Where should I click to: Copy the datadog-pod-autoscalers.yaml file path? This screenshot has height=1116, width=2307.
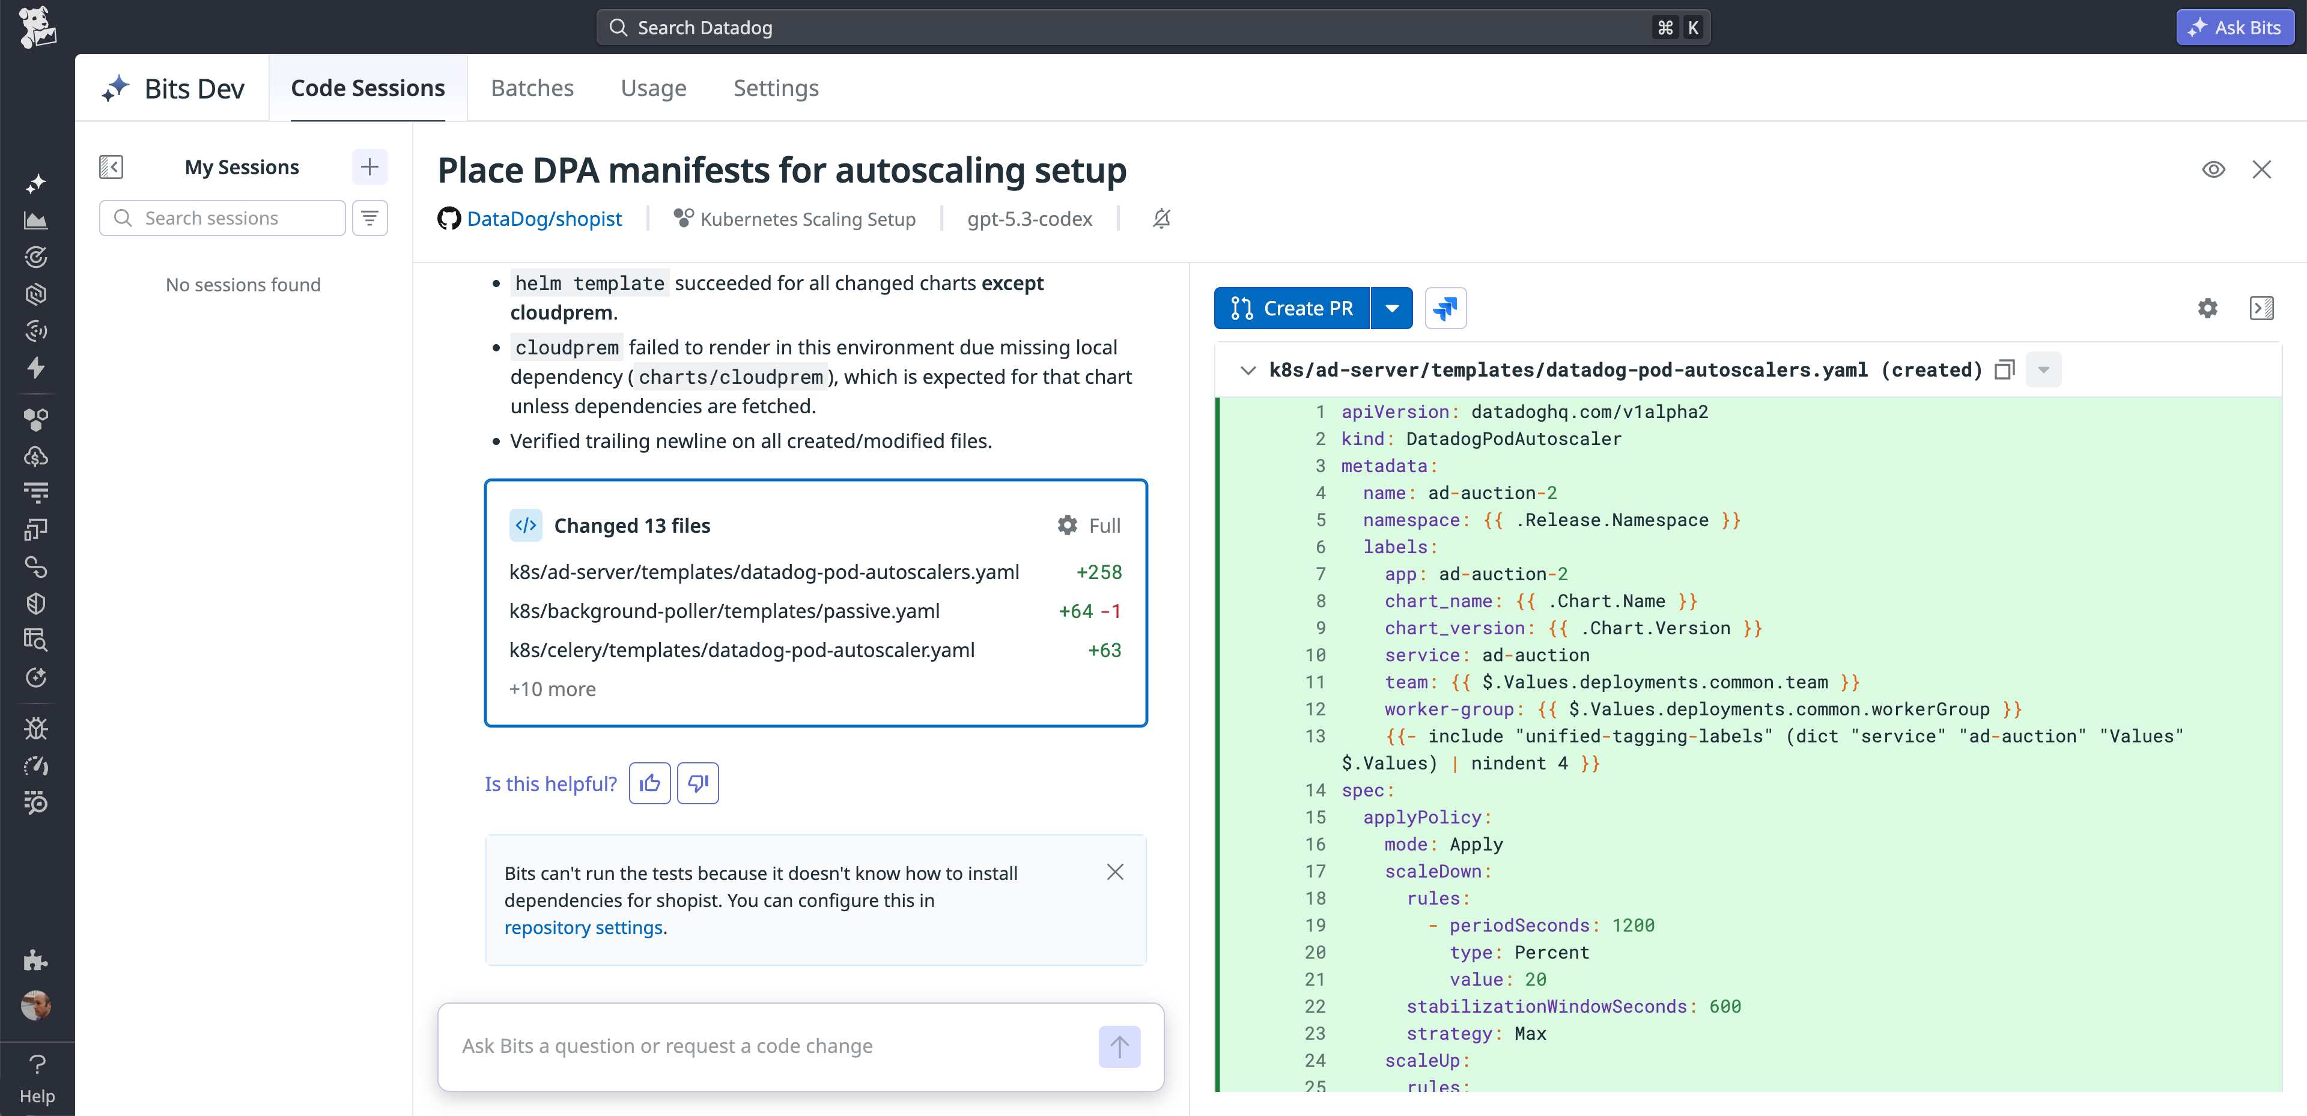pos(2004,370)
